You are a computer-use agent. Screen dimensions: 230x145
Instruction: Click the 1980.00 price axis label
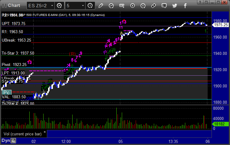(x=220, y=21)
